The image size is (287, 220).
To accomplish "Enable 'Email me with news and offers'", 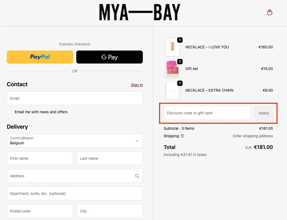I will click(9, 112).
